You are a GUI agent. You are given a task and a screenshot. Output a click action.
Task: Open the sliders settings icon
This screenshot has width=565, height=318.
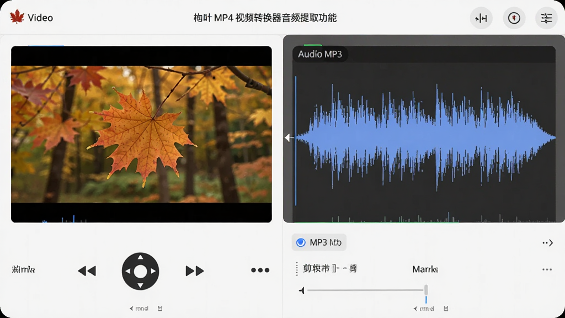pos(546,18)
